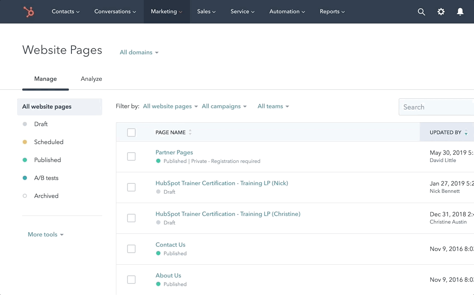474x295 pixels.
Task: Click the Updated By sort arrow
Action: click(x=466, y=133)
